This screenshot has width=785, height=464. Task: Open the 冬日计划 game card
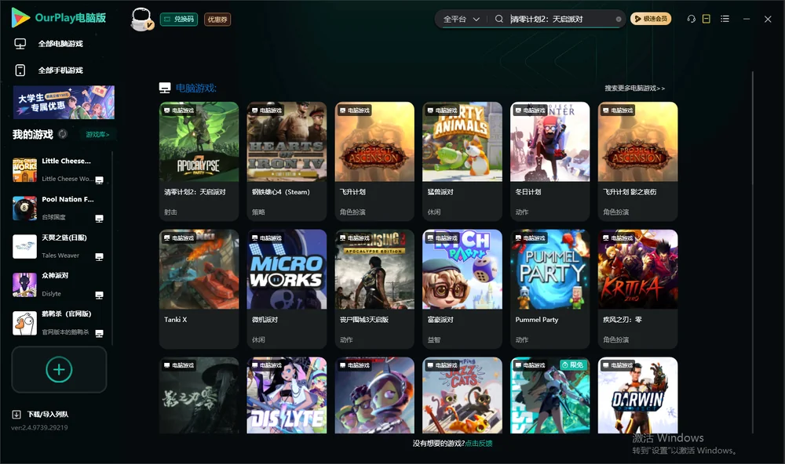(549, 161)
